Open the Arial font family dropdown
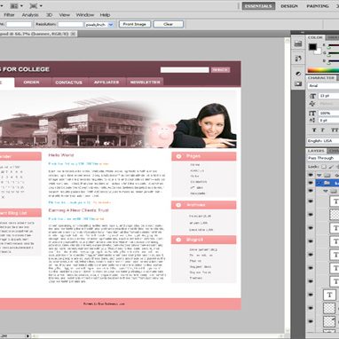Viewport: 339px width, 339px height. point(323,86)
